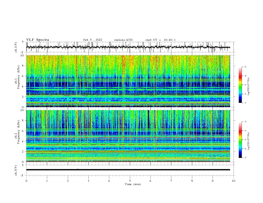Click the "4" kHz tick of ch.2 spectrogram

[x=23, y=141]
